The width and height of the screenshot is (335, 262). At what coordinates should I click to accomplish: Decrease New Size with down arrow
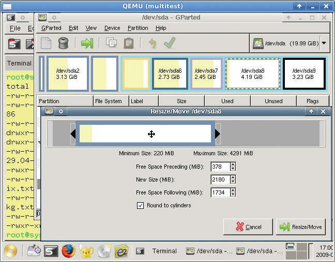(x=233, y=182)
